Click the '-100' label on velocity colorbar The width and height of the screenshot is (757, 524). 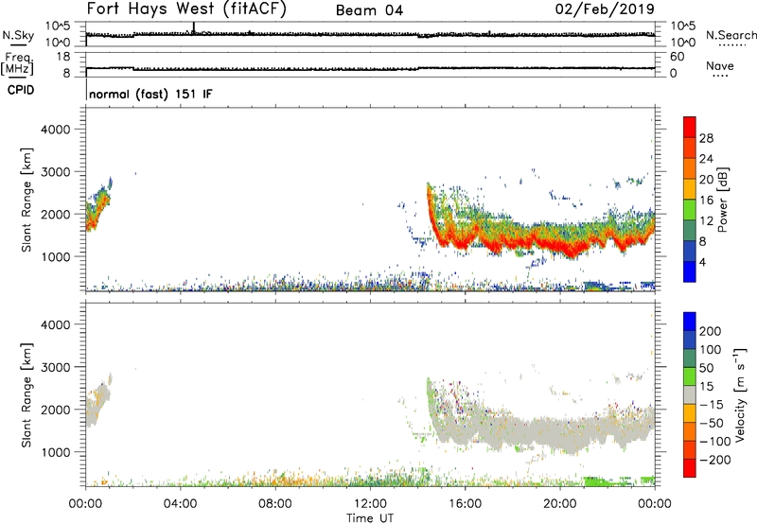coord(715,442)
